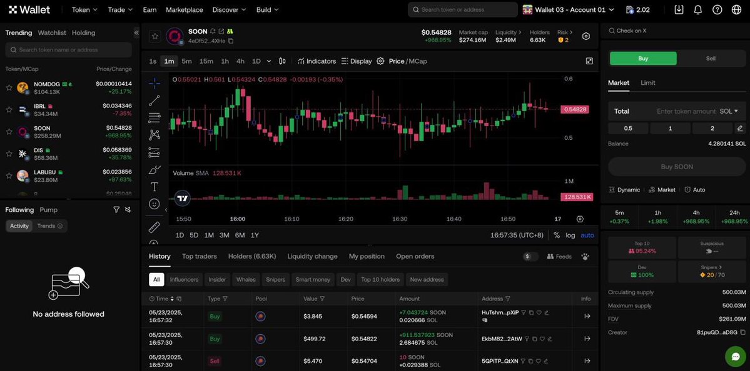Switch to the Watchlist tab
The image size is (750, 371).
click(52, 32)
